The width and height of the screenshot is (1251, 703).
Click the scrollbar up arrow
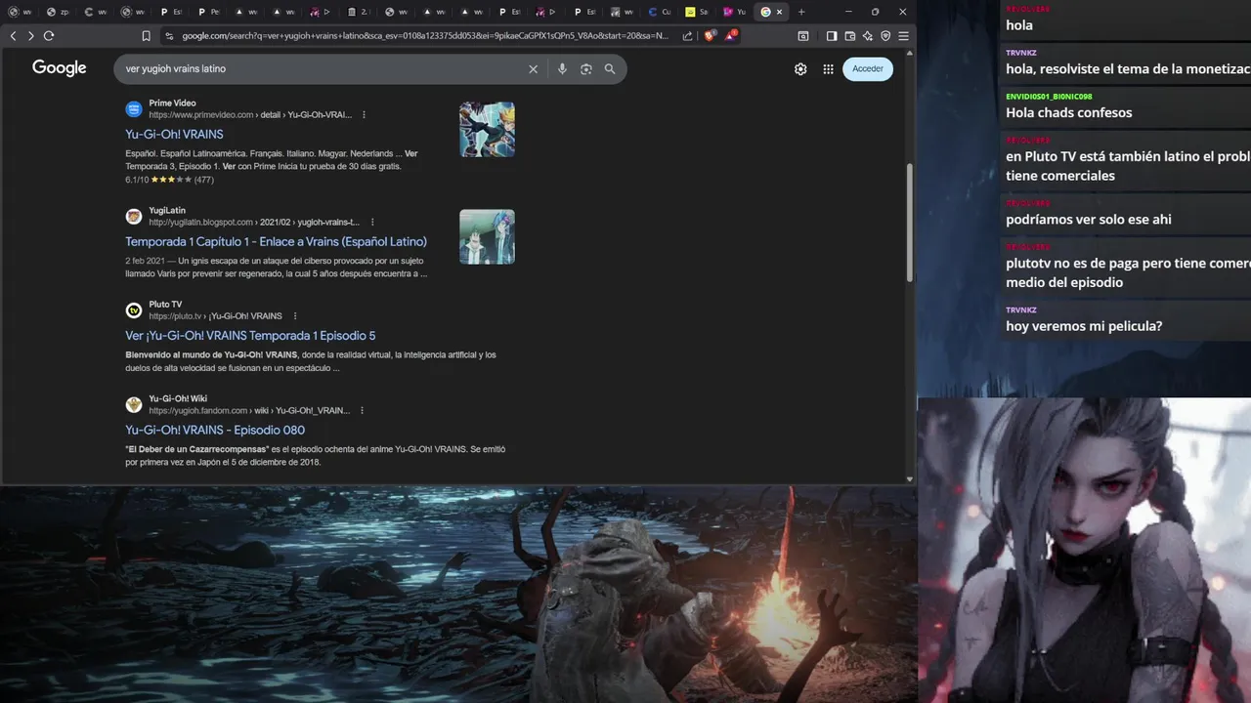point(910,54)
